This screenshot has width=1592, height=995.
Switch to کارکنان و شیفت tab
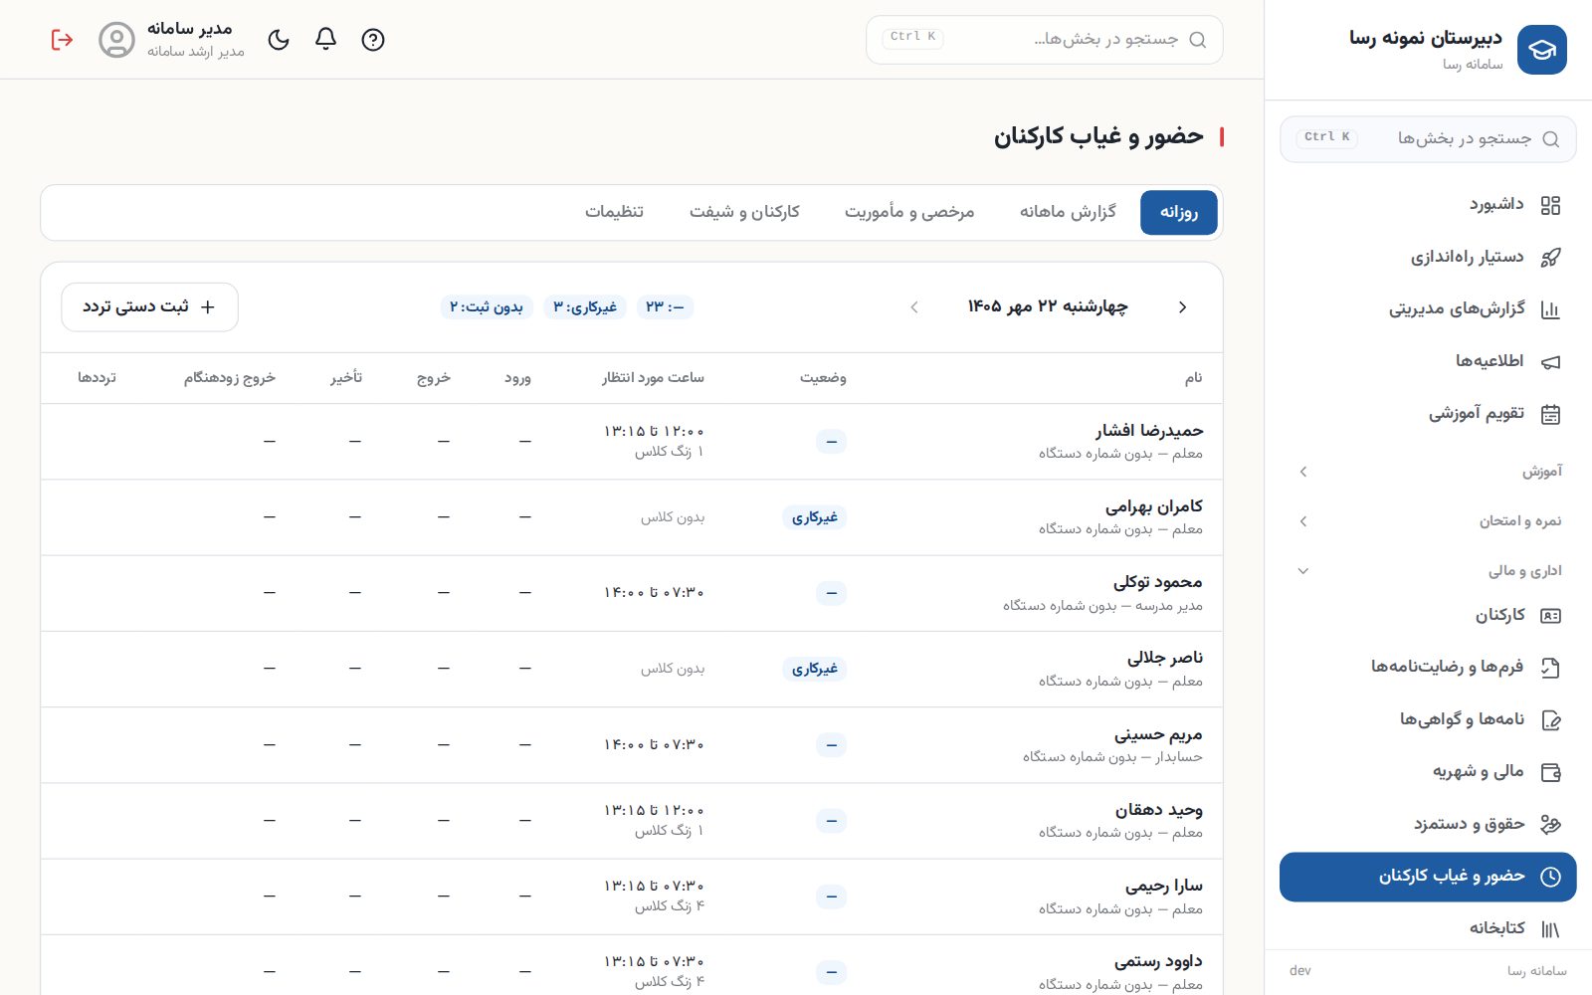coord(744,212)
